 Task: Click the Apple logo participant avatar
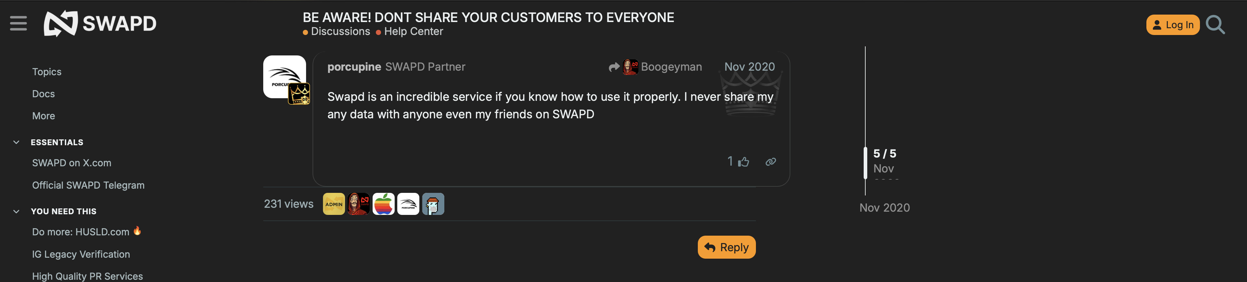[x=383, y=204]
